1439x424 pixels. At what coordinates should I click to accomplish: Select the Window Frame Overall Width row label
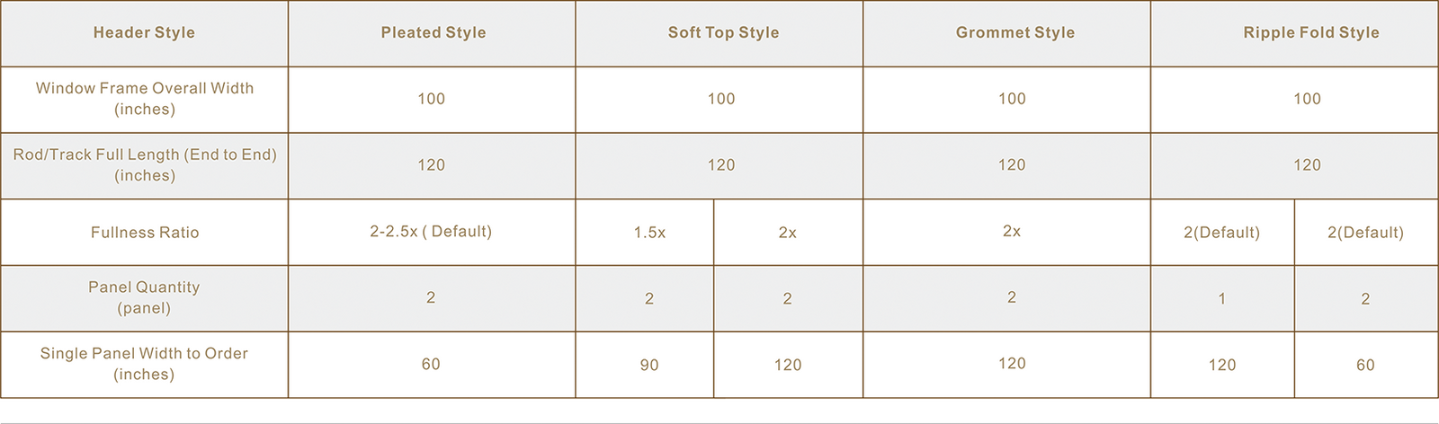(144, 99)
